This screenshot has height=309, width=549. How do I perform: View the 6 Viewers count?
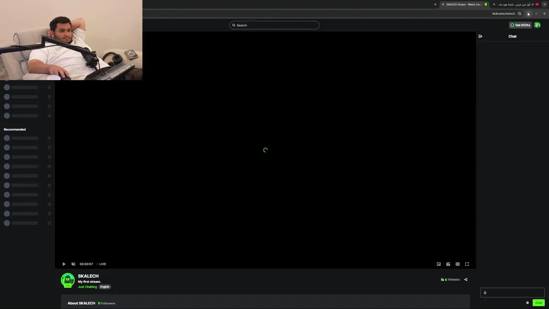pos(450,279)
